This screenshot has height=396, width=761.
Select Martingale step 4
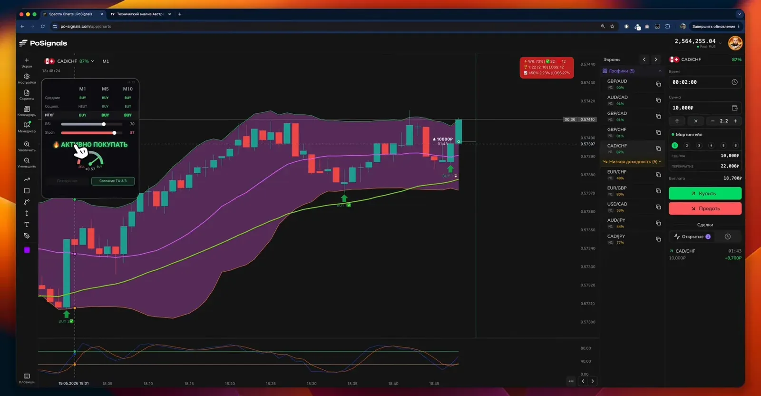pyautogui.click(x=711, y=146)
